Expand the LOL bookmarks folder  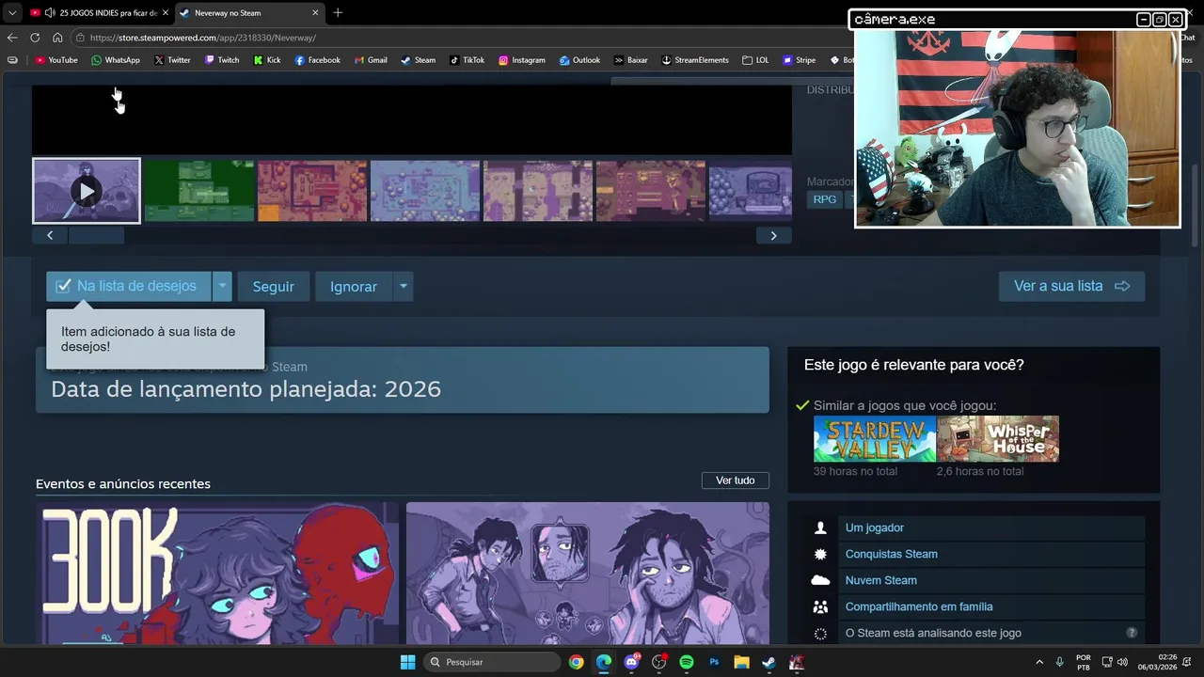[755, 60]
